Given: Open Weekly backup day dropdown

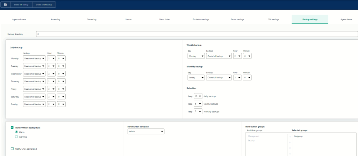Looking at the screenshot, I should click(x=196, y=56).
